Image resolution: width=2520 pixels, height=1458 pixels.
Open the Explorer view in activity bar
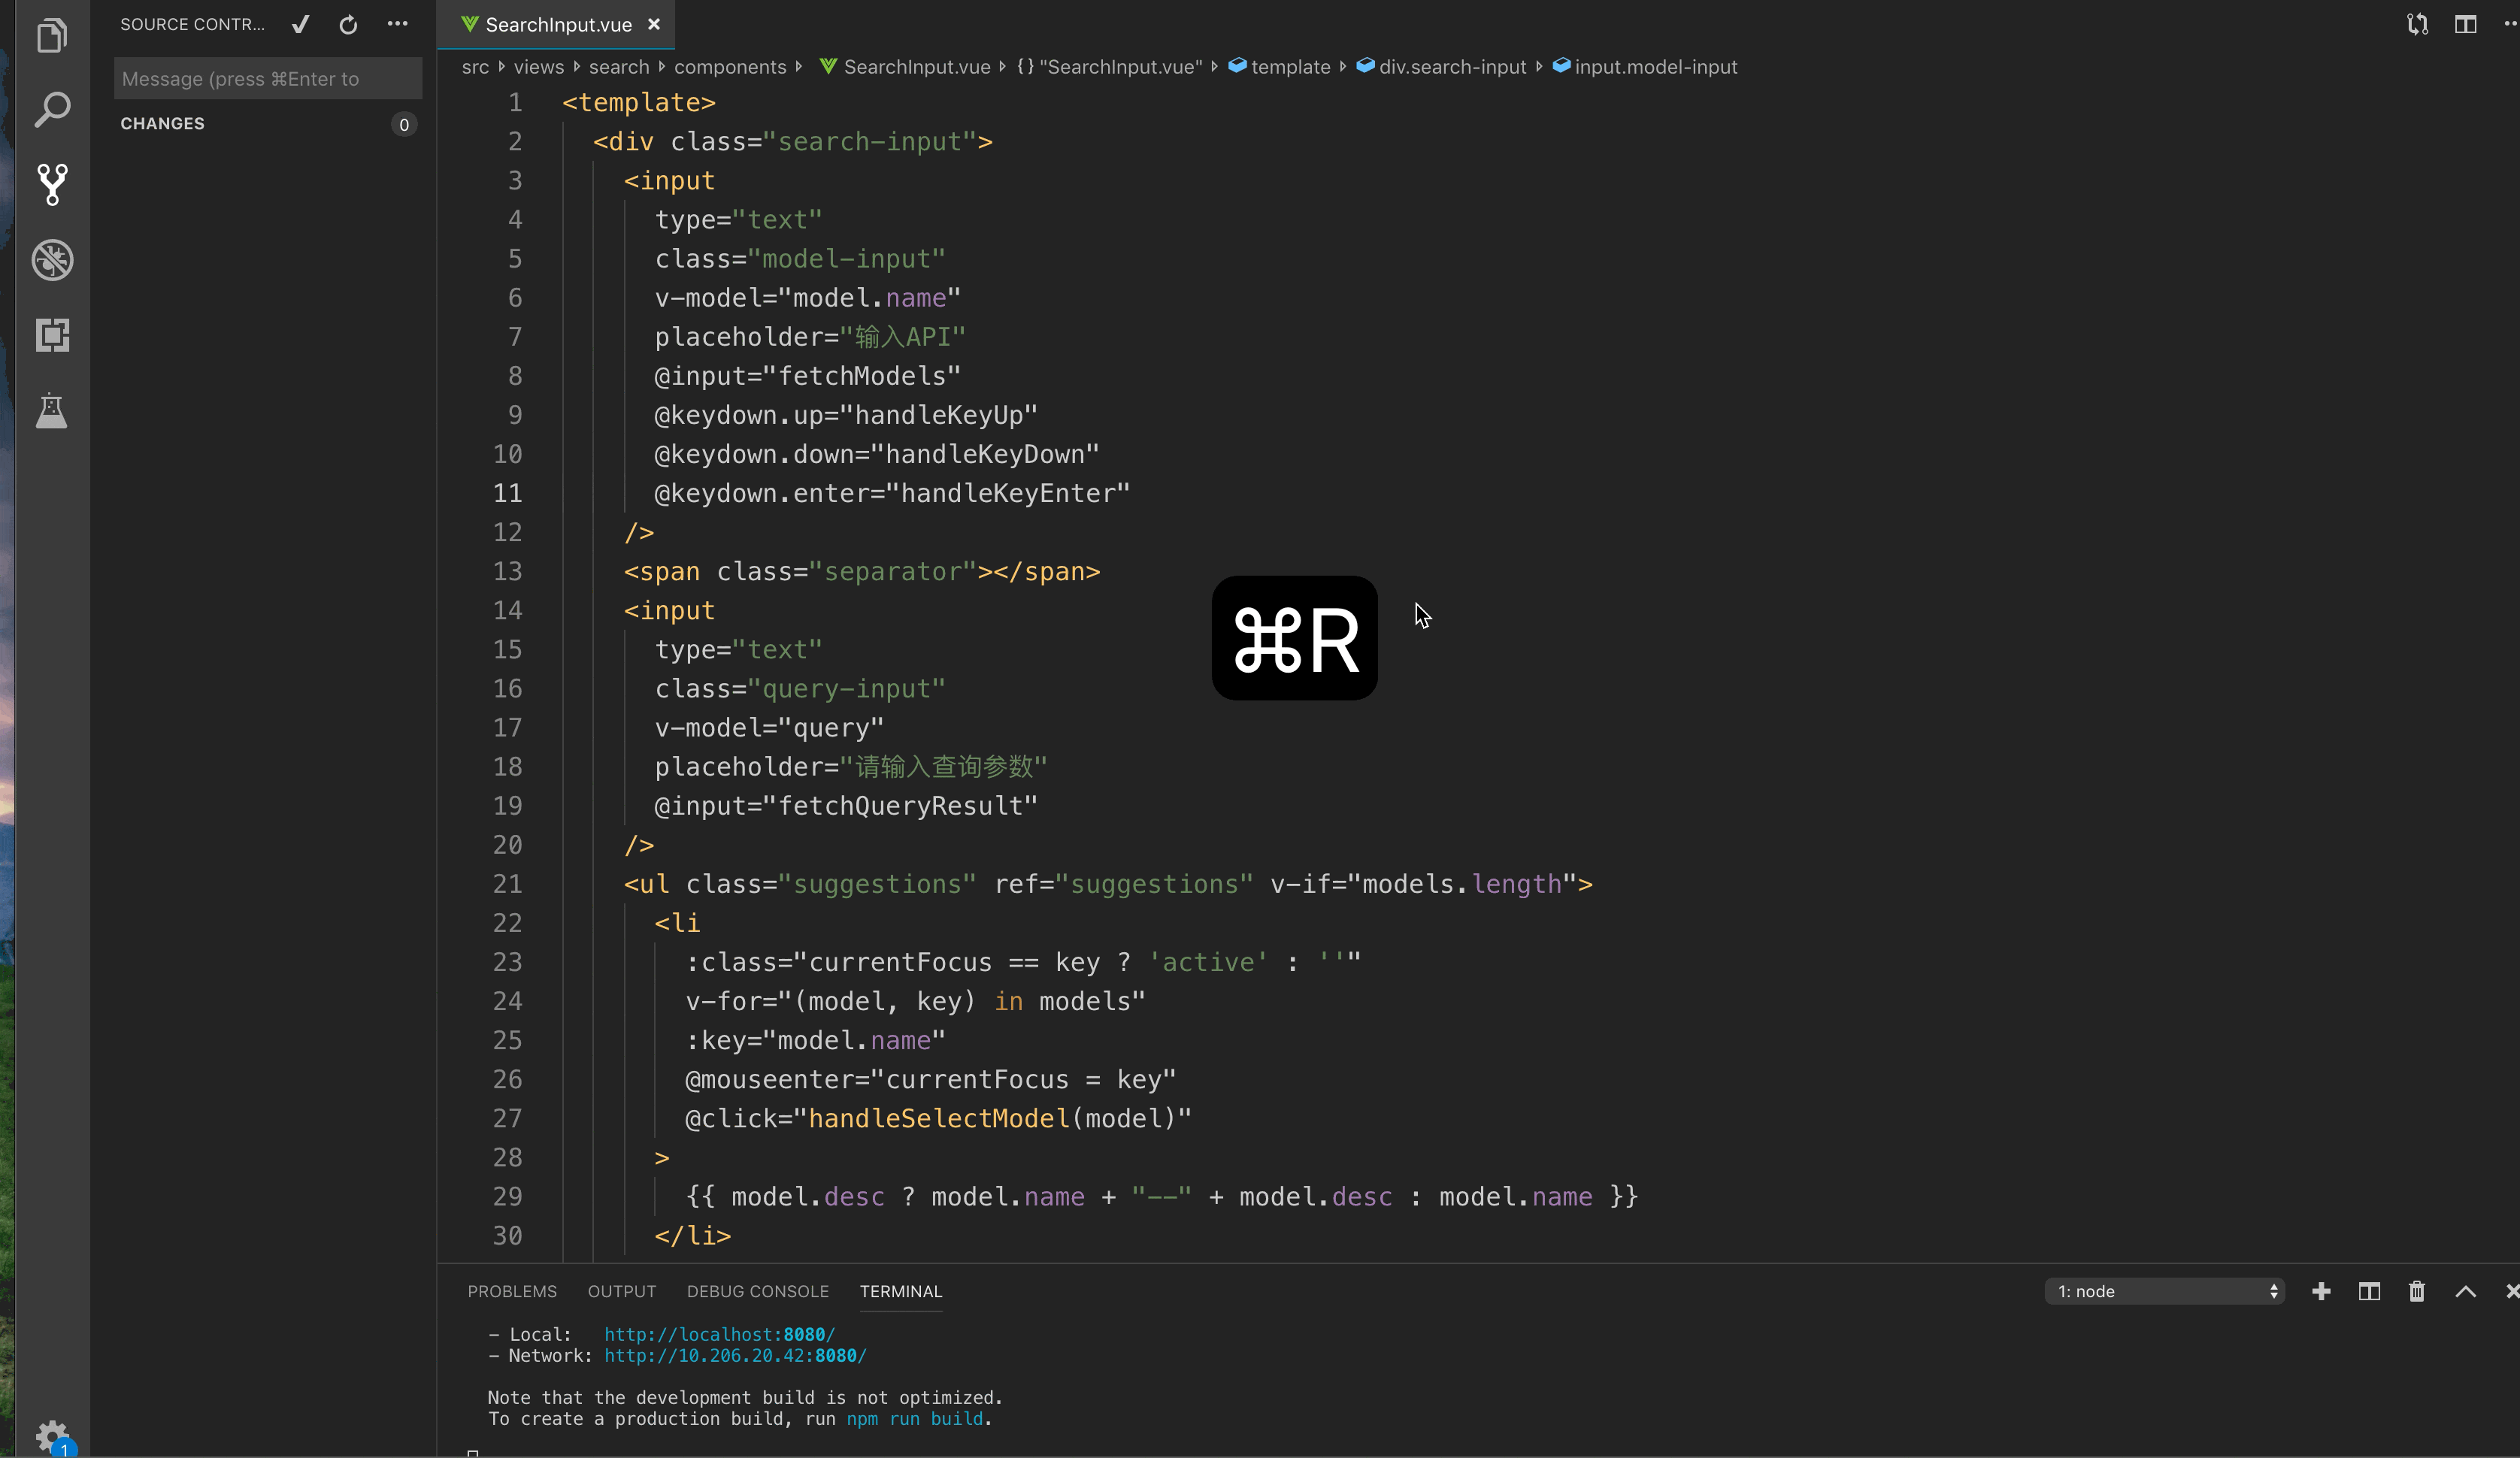click(52, 35)
